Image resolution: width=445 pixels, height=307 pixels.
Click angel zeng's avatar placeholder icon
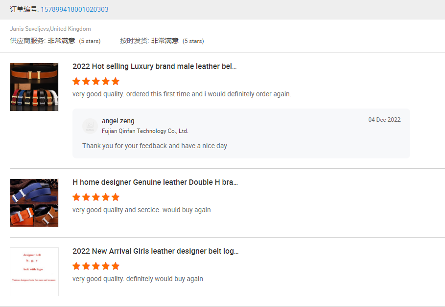pos(90,126)
